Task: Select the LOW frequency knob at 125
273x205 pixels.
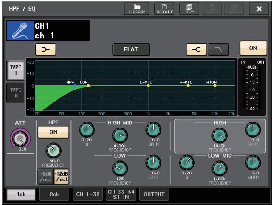Action: 120,168
